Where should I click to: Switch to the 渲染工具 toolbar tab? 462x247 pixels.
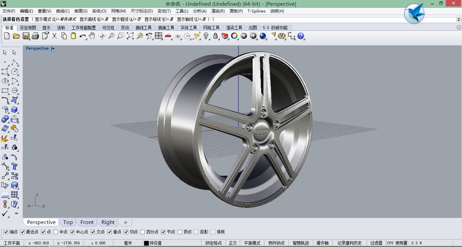click(234, 28)
